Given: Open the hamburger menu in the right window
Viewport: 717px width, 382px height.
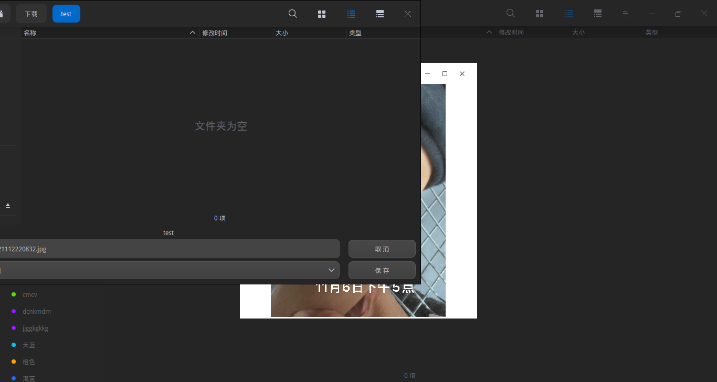Looking at the screenshot, I should pyautogui.click(x=626, y=14).
